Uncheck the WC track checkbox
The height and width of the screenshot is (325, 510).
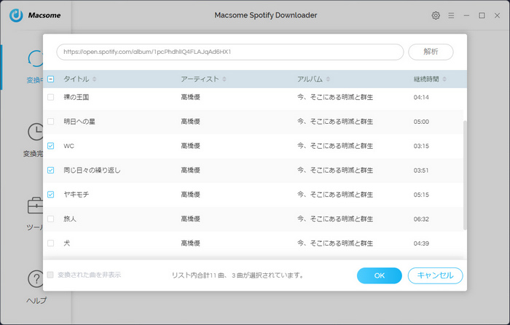pyautogui.click(x=51, y=146)
